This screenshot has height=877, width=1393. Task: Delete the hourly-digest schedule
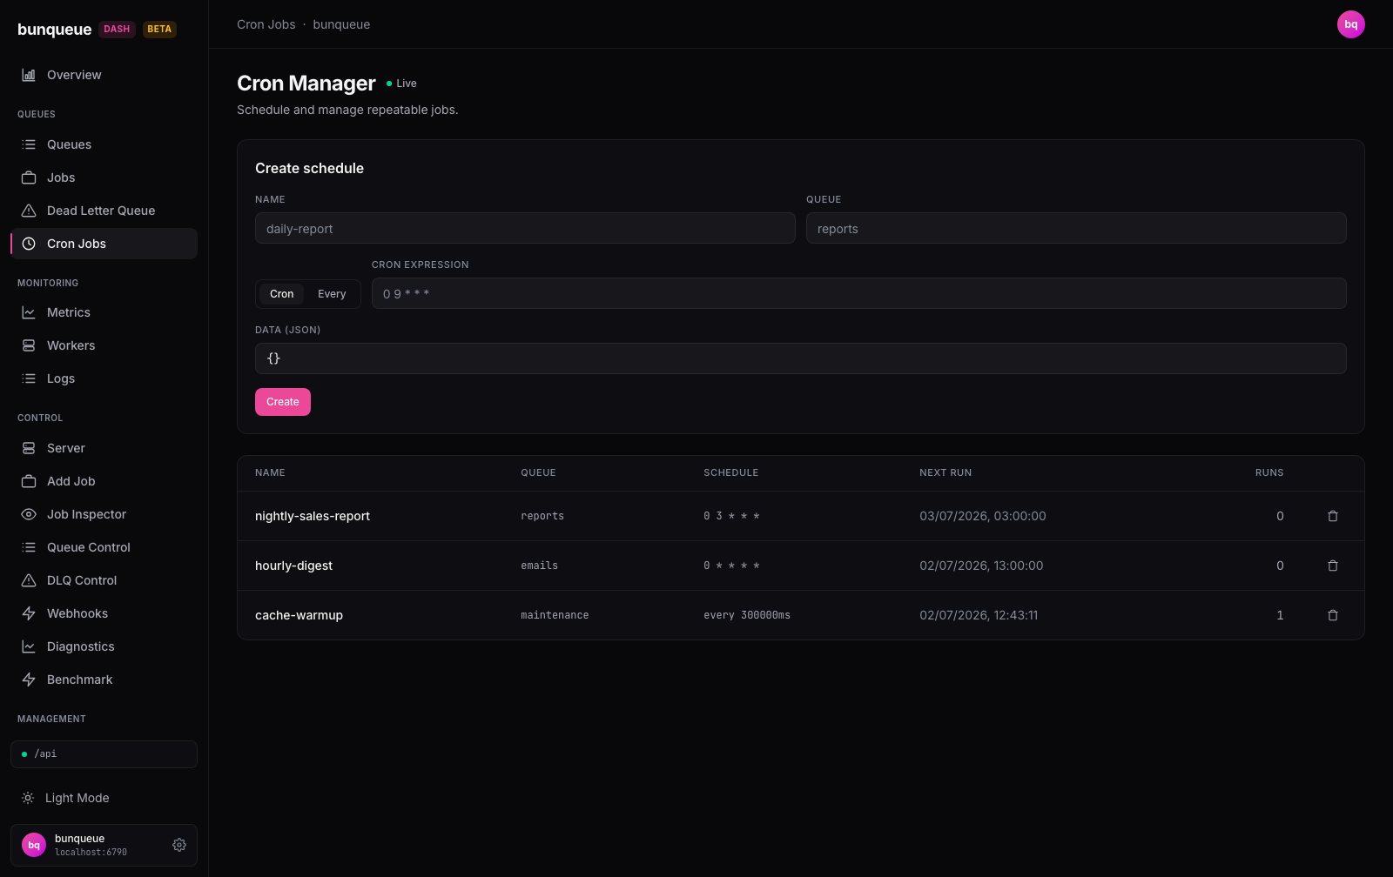tap(1333, 566)
